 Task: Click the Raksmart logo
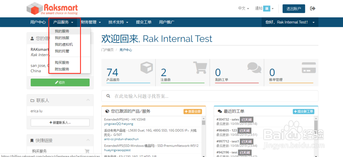point(52,9)
